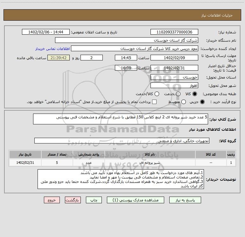Click مشاهده مدارک پیوستی (1) button
This screenshot has height=237, width=245.
coord(136,200)
